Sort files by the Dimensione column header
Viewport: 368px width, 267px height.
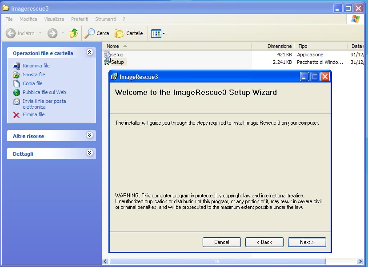[272, 46]
